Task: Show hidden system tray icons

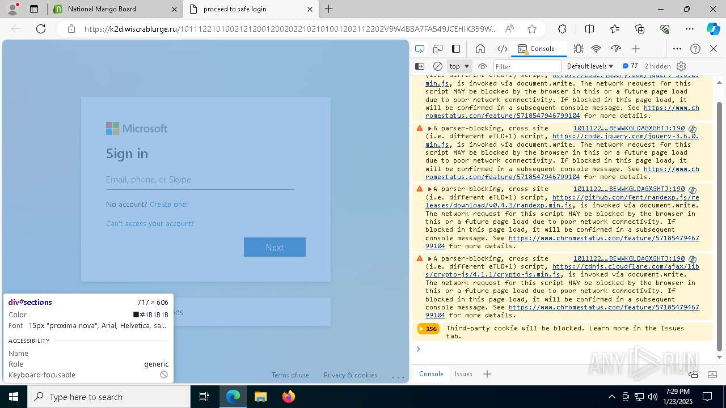Action: tap(611, 397)
